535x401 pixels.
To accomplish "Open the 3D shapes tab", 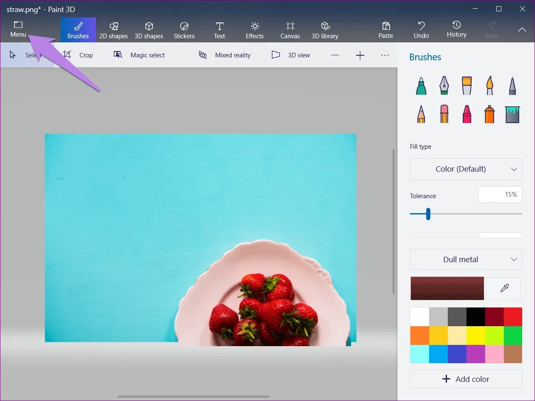I will (x=149, y=30).
